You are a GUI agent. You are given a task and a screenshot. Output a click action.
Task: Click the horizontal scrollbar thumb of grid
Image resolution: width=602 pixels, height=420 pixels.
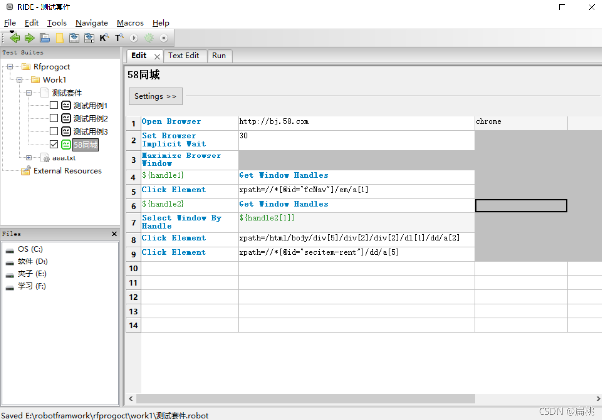pos(305,399)
